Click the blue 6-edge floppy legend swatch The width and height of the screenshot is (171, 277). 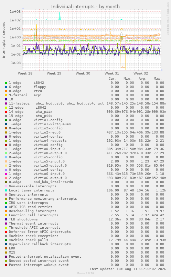(x=6, y=87)
